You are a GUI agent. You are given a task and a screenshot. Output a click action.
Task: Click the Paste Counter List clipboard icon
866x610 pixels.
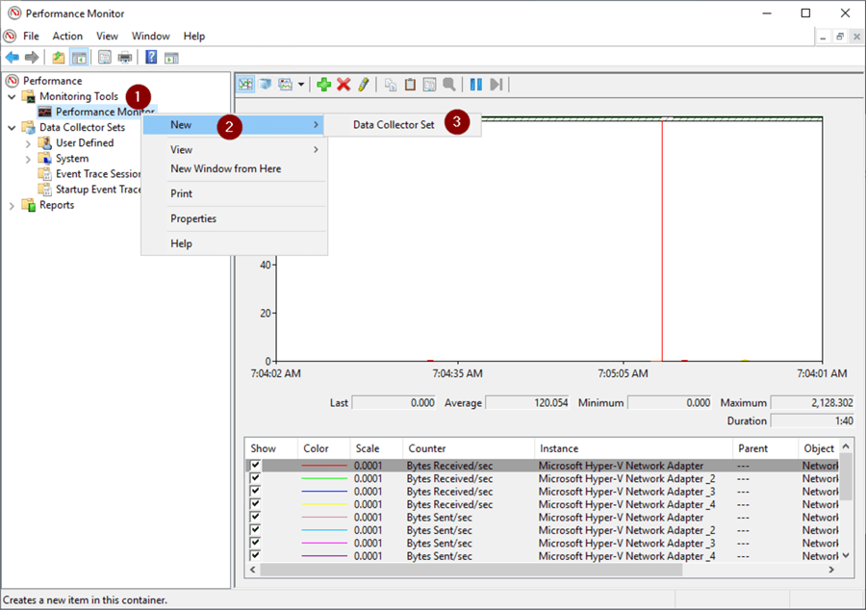coord(410,85)
